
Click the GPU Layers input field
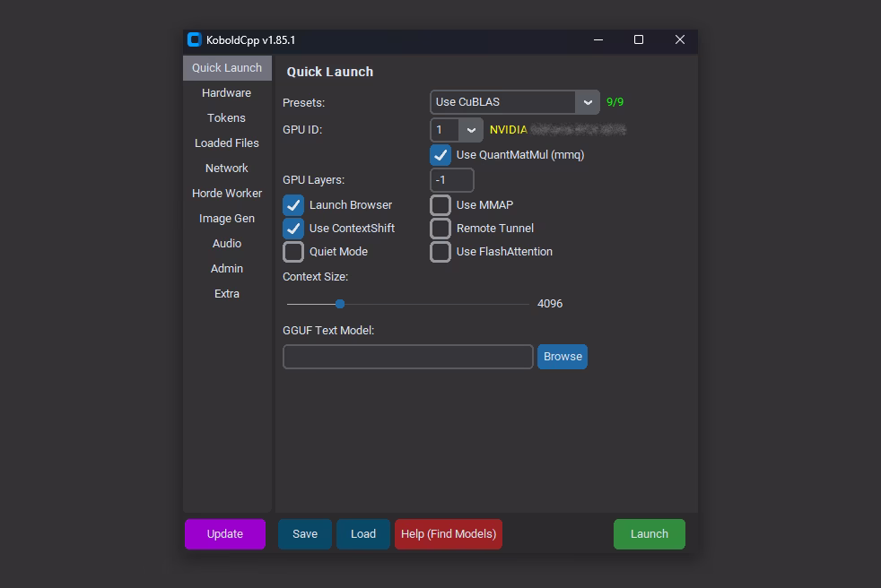pos(452,180)
